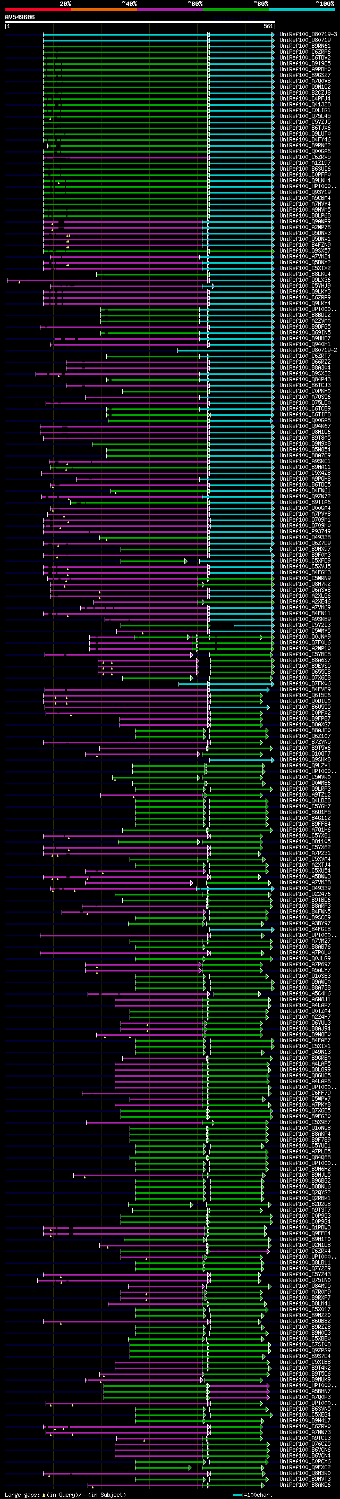Screen dimensions: 340x1499
Task: Select the UniRef100_Q5DNX3 label
Action: click(x=305, y=233)
